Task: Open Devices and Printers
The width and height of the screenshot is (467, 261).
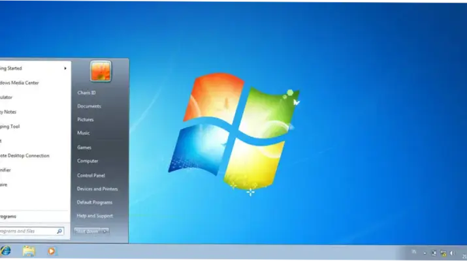Action: (x=97, y=189)
